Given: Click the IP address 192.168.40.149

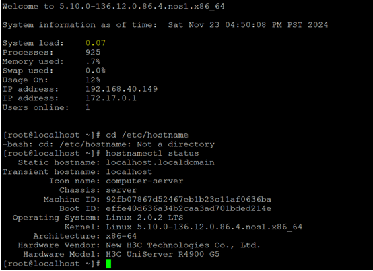Looking at the screenshot, I should coord(121,89).
